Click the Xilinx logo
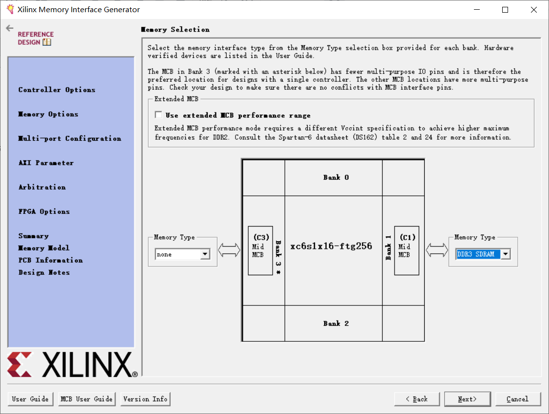549x414 pixels. coord(73,364)
